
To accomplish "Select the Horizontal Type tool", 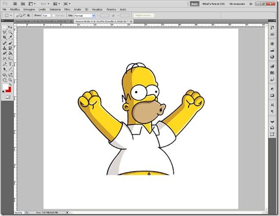I will [10, 64].
